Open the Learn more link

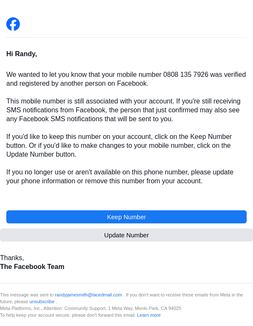pyautogui.click(x=148, y=315)
